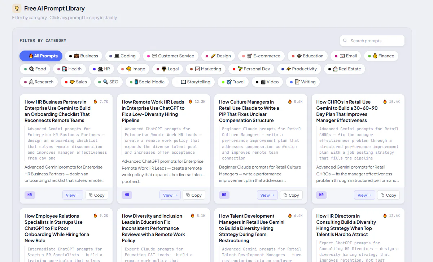Filter by Coding category
The width and height of the screenshot is (433, 262).
pos(123,56)
